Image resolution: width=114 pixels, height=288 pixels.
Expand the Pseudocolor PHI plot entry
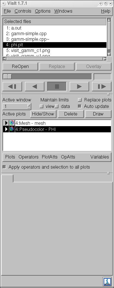pos(6,129)
